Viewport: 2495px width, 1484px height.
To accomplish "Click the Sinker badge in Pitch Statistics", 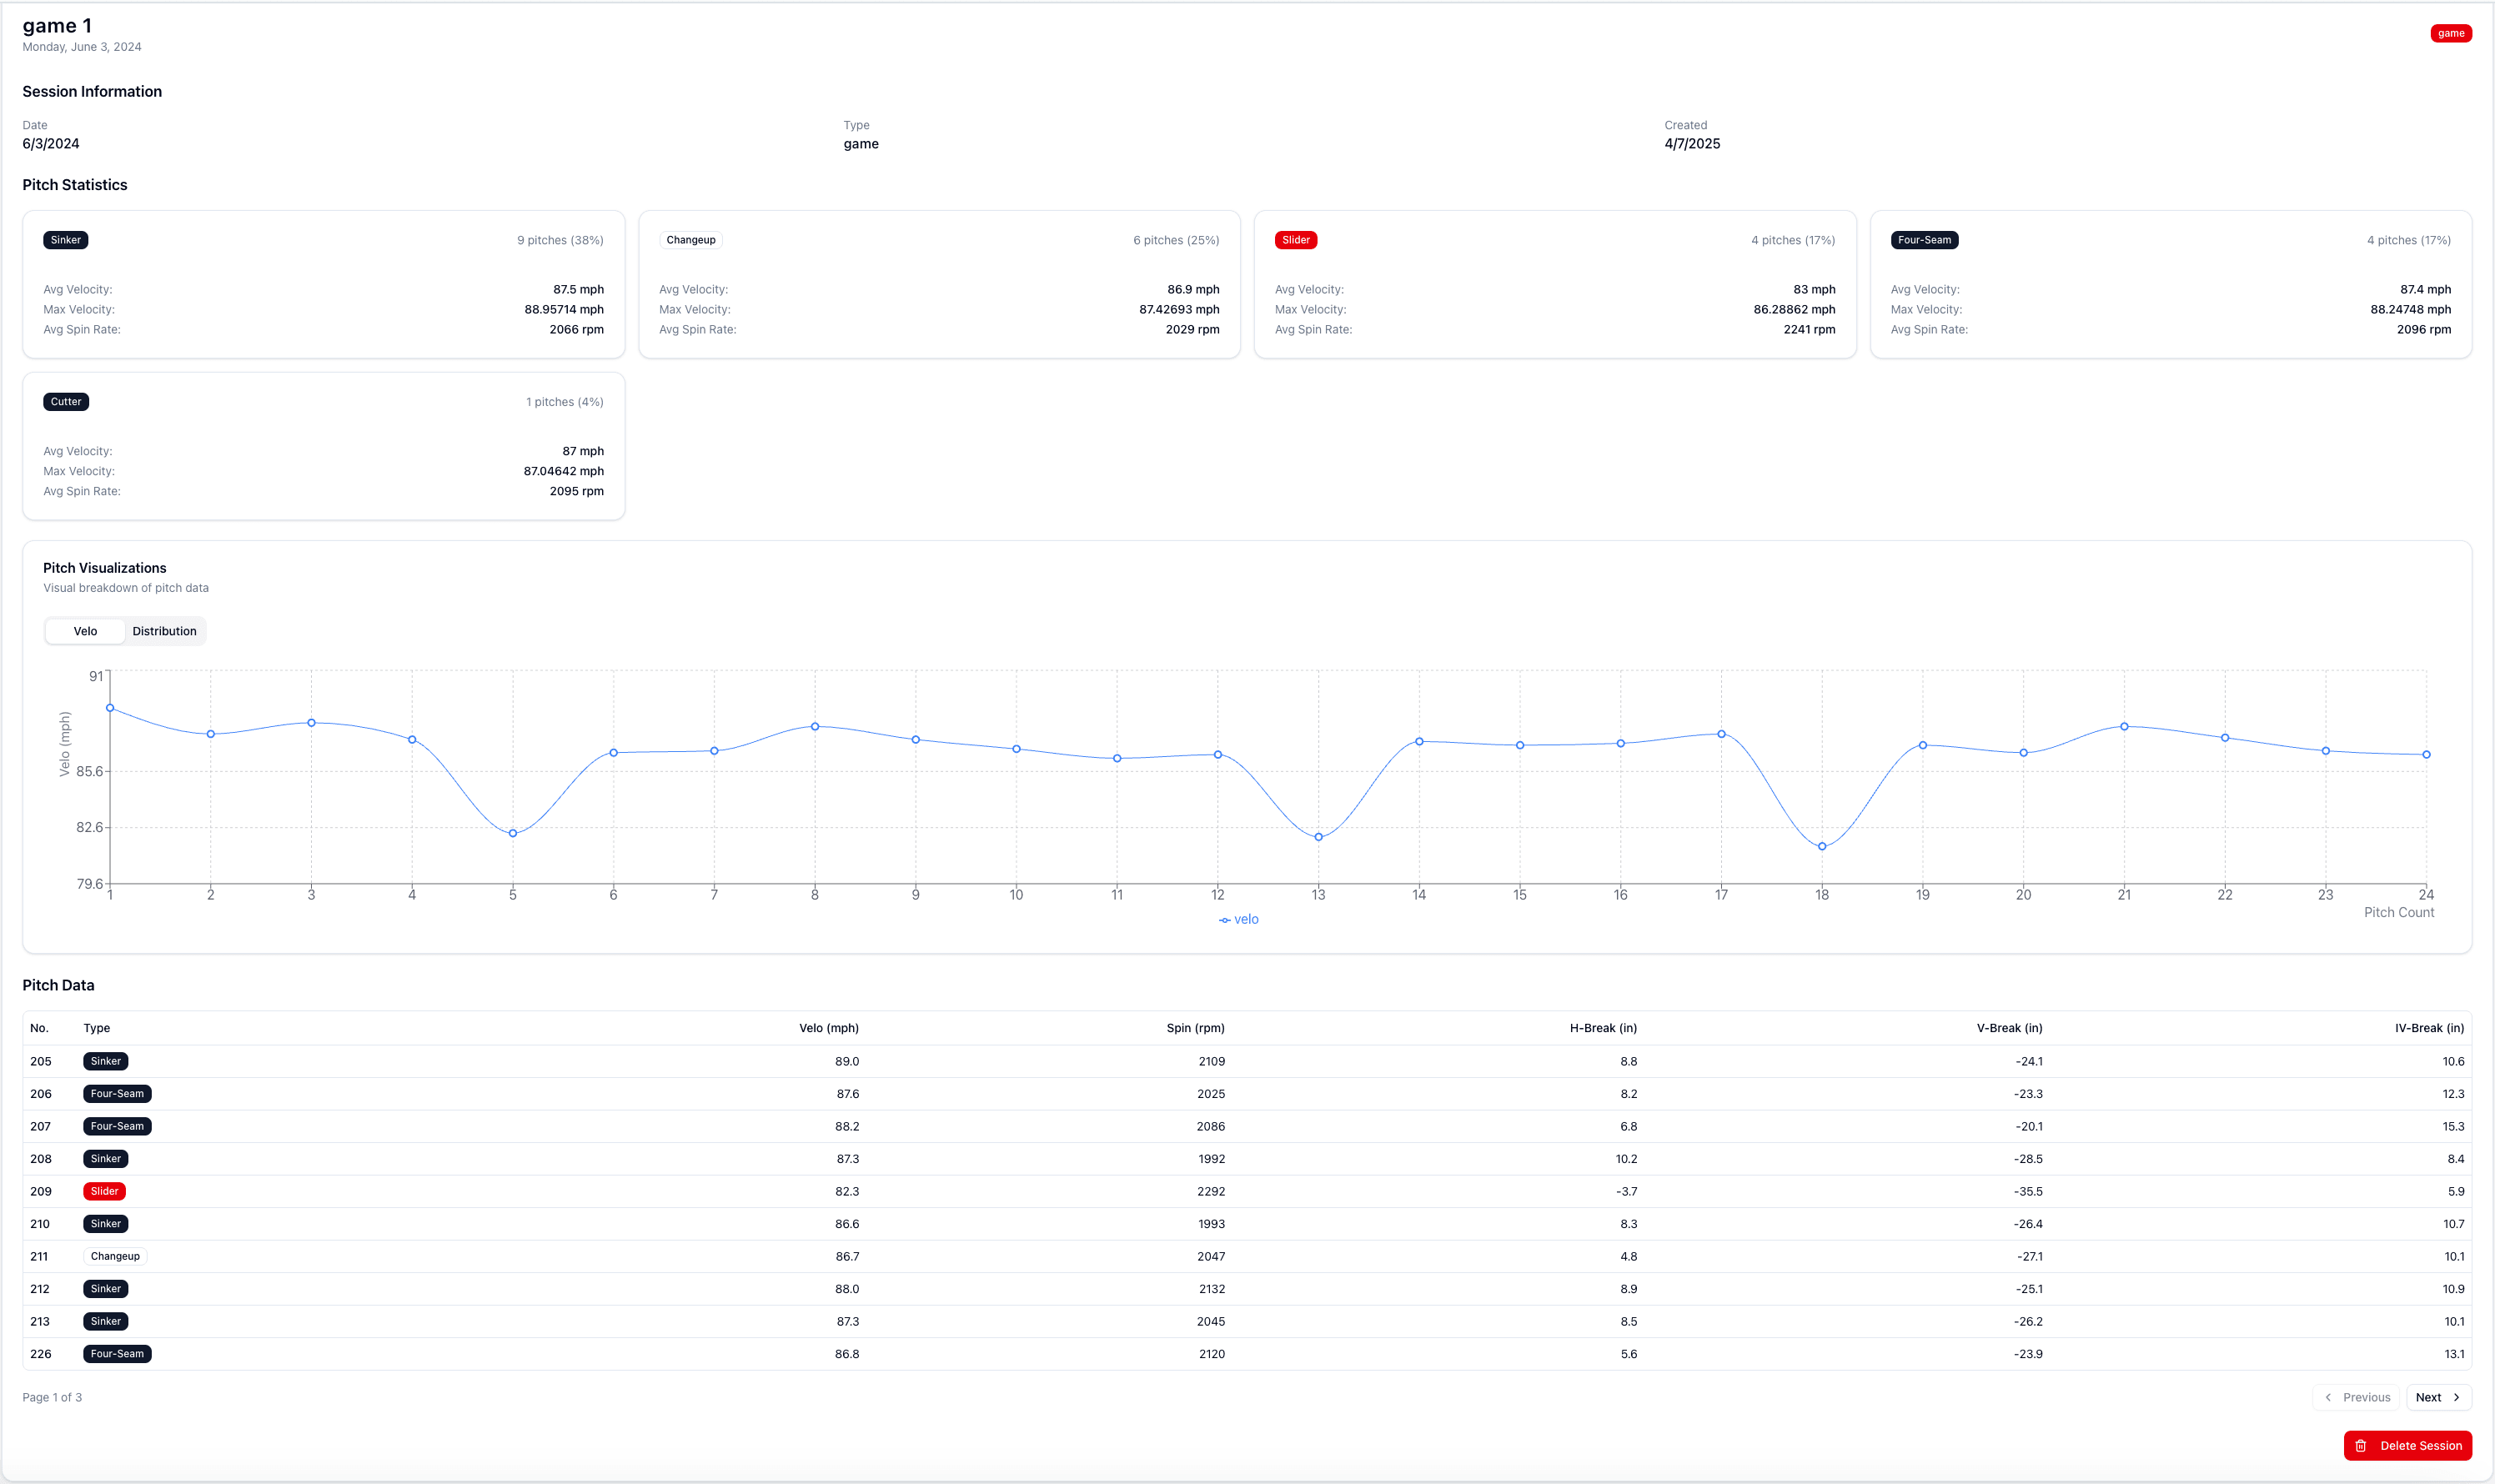I will 65,240.
